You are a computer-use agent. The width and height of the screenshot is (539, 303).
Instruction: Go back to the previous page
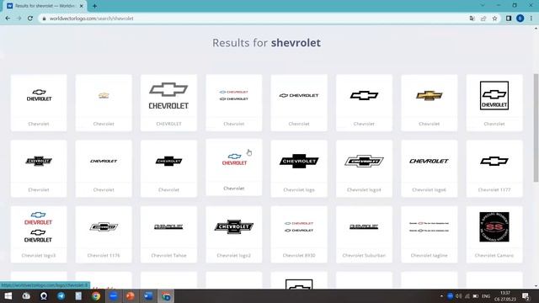point(8,19)
